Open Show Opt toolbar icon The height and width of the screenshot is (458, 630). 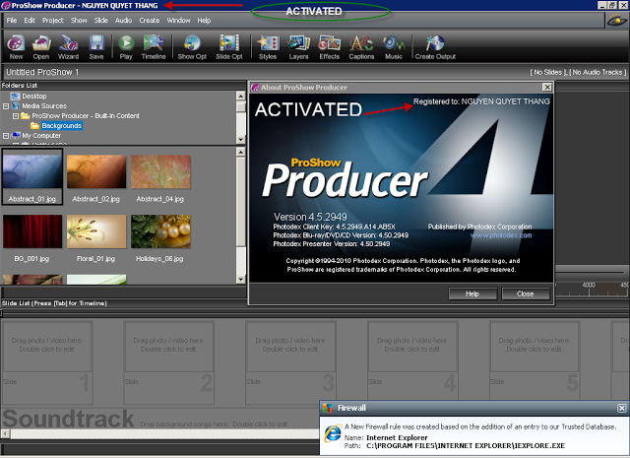coord(192,46)
